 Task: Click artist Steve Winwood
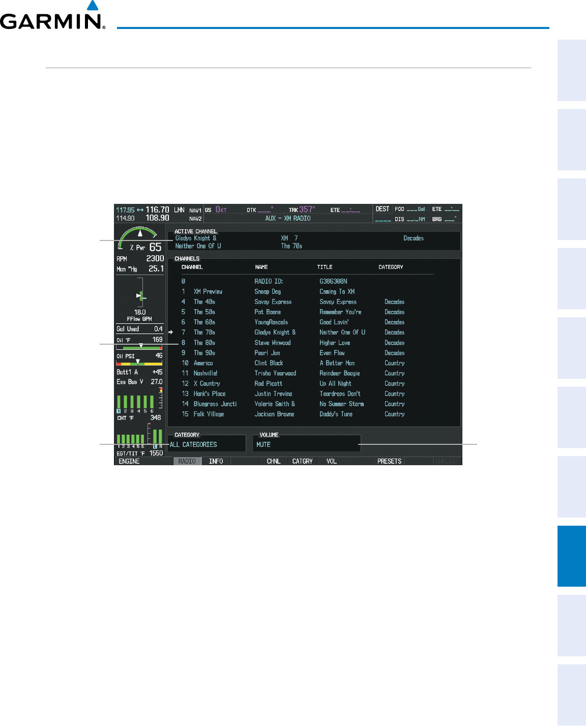coord(273,343)
